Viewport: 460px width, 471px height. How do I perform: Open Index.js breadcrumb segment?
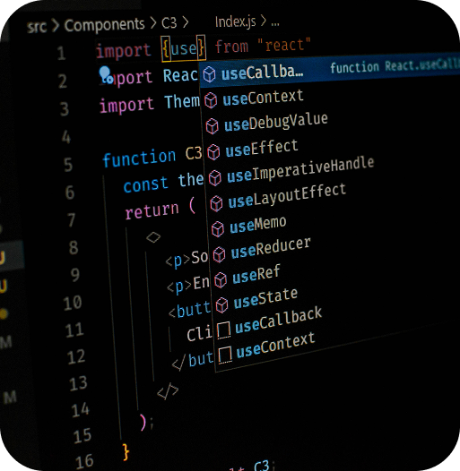(x=235, y=21)
